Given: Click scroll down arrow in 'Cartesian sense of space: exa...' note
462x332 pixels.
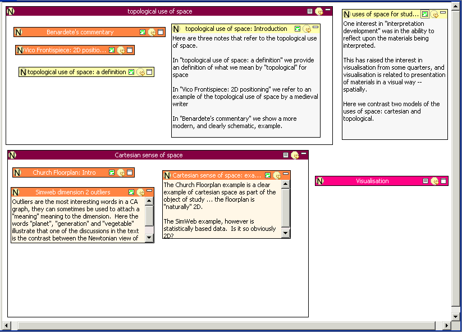Looking at the screenshot, I should [286, 233].
